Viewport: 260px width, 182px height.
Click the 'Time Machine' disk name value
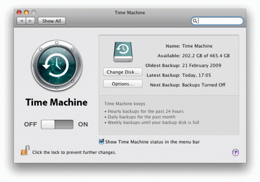(x=197, y=46)
